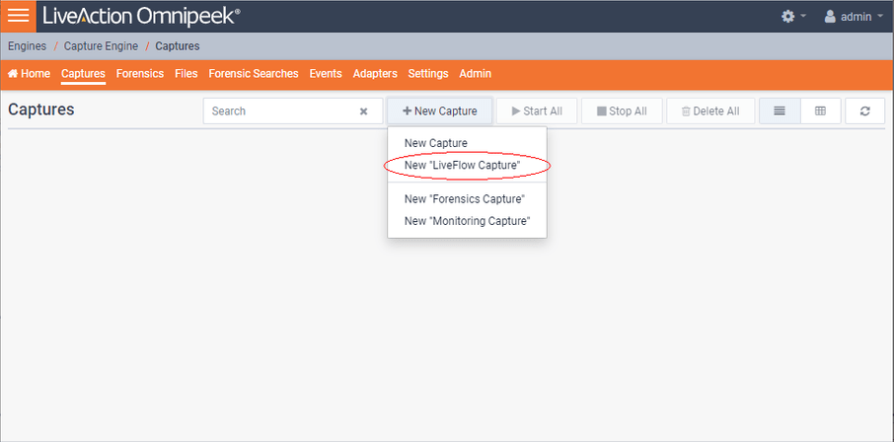894x442 pixels.
Task: Open the Forensics tab
Action: click(140, 74)
